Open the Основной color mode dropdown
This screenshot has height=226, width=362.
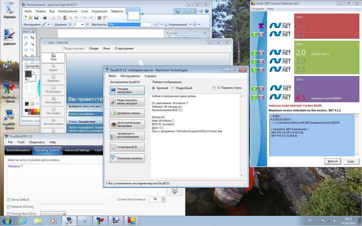click(32, 66)
